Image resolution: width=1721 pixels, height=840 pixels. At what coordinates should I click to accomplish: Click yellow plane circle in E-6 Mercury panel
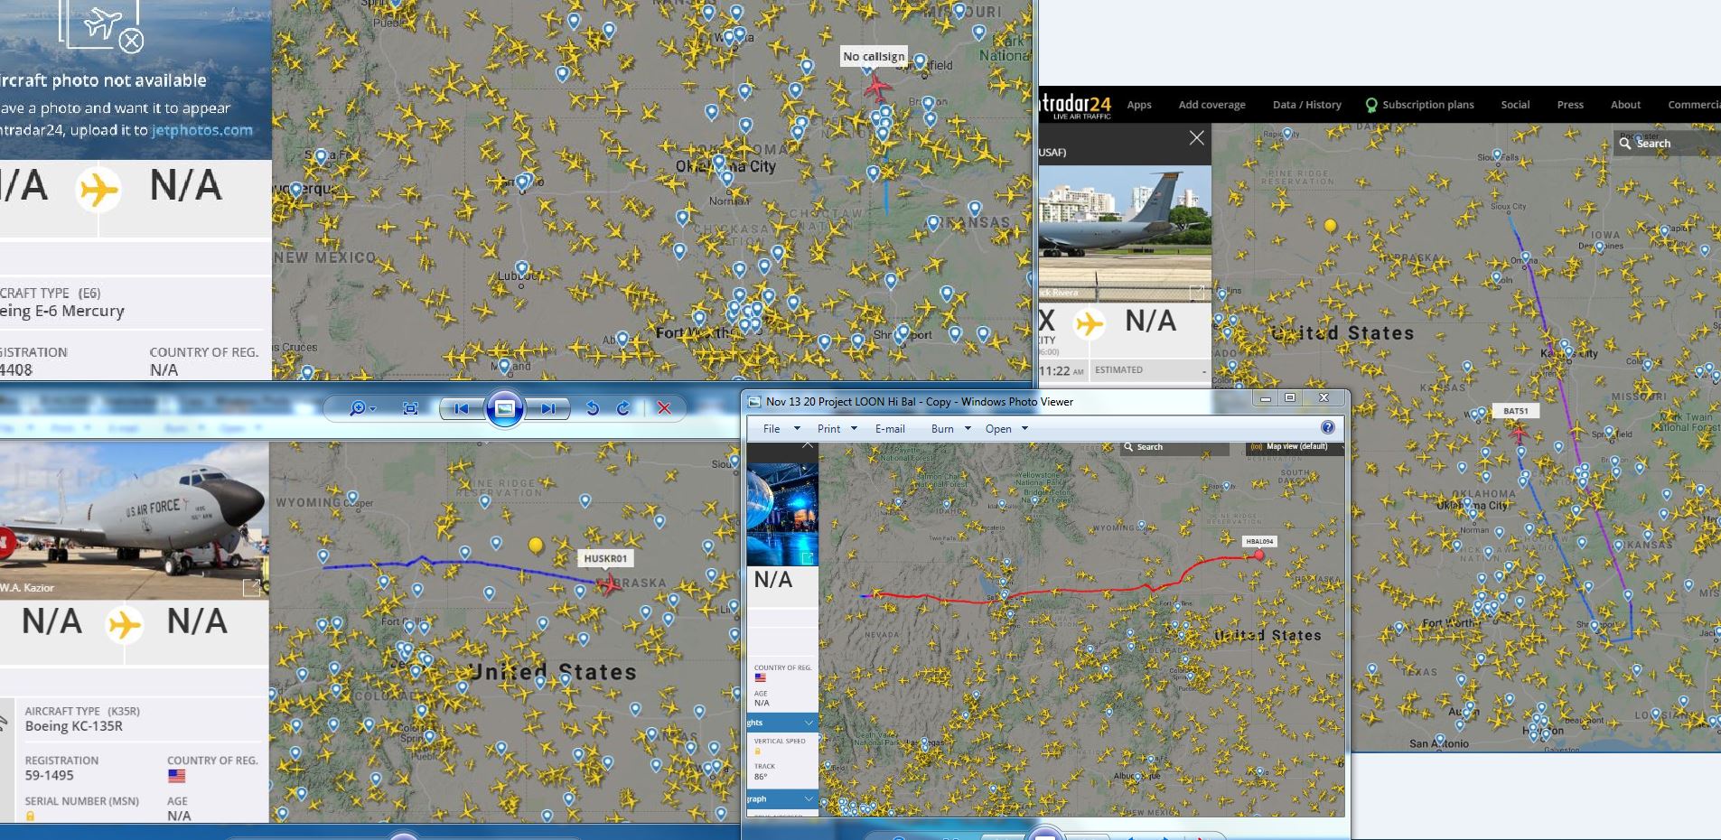[98, 189]
